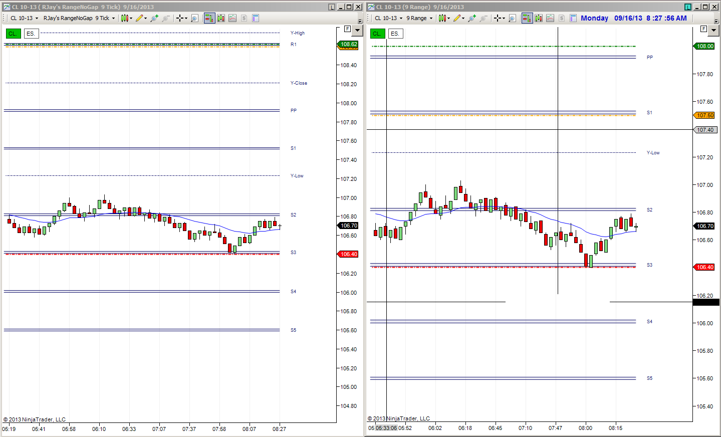The width and height of the screenshot is (721, 437).
Task: Select the drawing pencil tool in left chart
Action: coord(139,18)
